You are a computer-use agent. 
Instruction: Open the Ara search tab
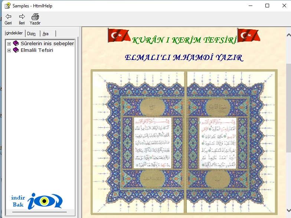click(46, 34)
